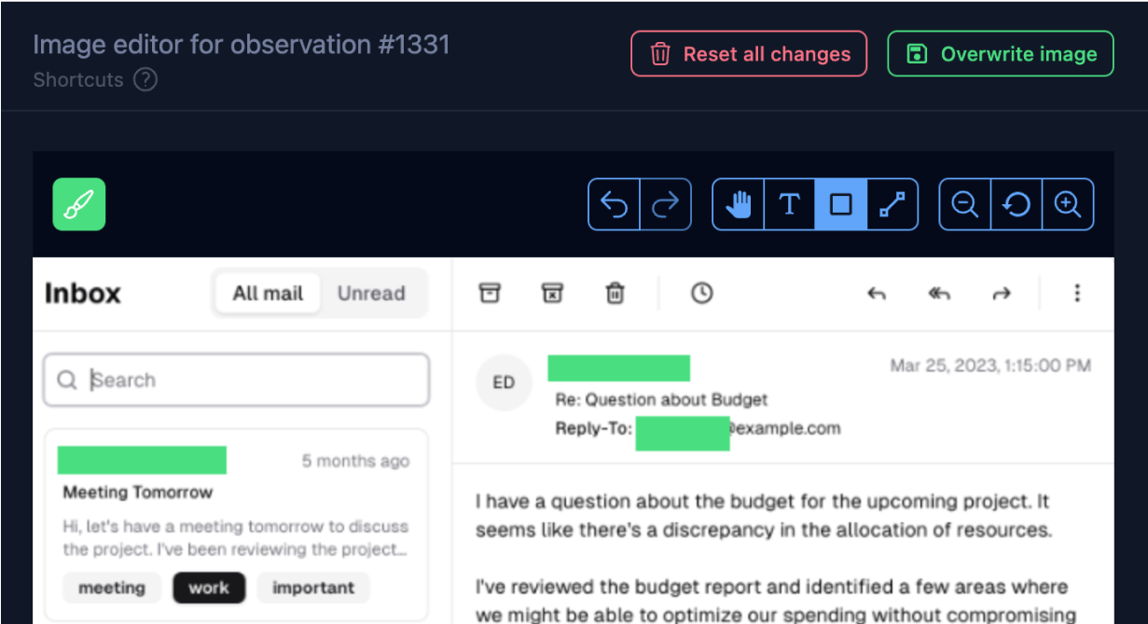Select the text annotation tool
This screenshot has height=624, width=1148.
click(x=789, y=204)
